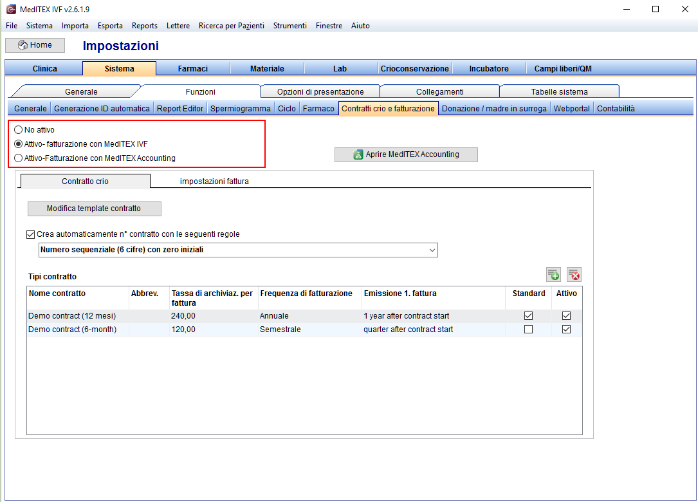The height and width of the screenshot is (502, 698).
Task: Select the Ciclo sub-tab
Action: pos(287,109)
